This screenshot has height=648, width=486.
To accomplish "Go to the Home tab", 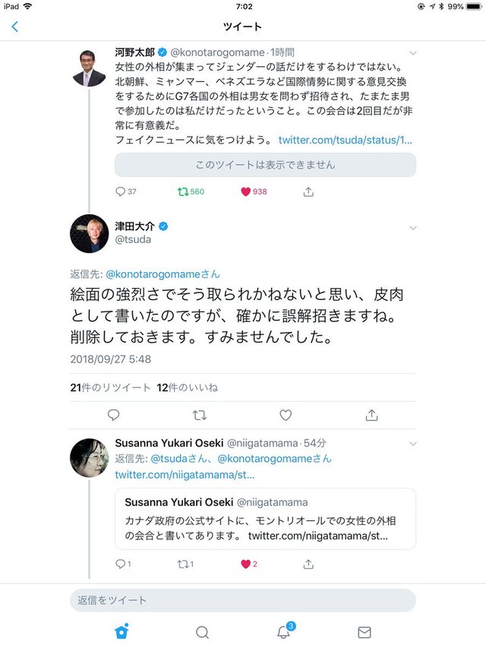I will [121, 631].
